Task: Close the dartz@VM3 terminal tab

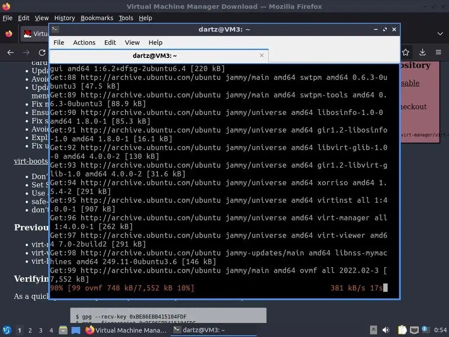Action: (x=261, y=55)
